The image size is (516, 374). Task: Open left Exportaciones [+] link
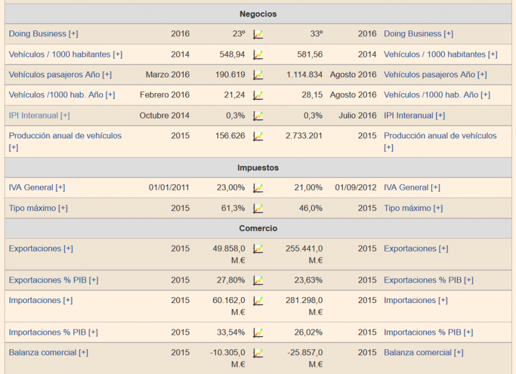pos(41,249)
